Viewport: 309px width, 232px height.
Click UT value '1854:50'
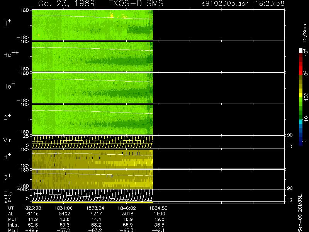[158, 208]
